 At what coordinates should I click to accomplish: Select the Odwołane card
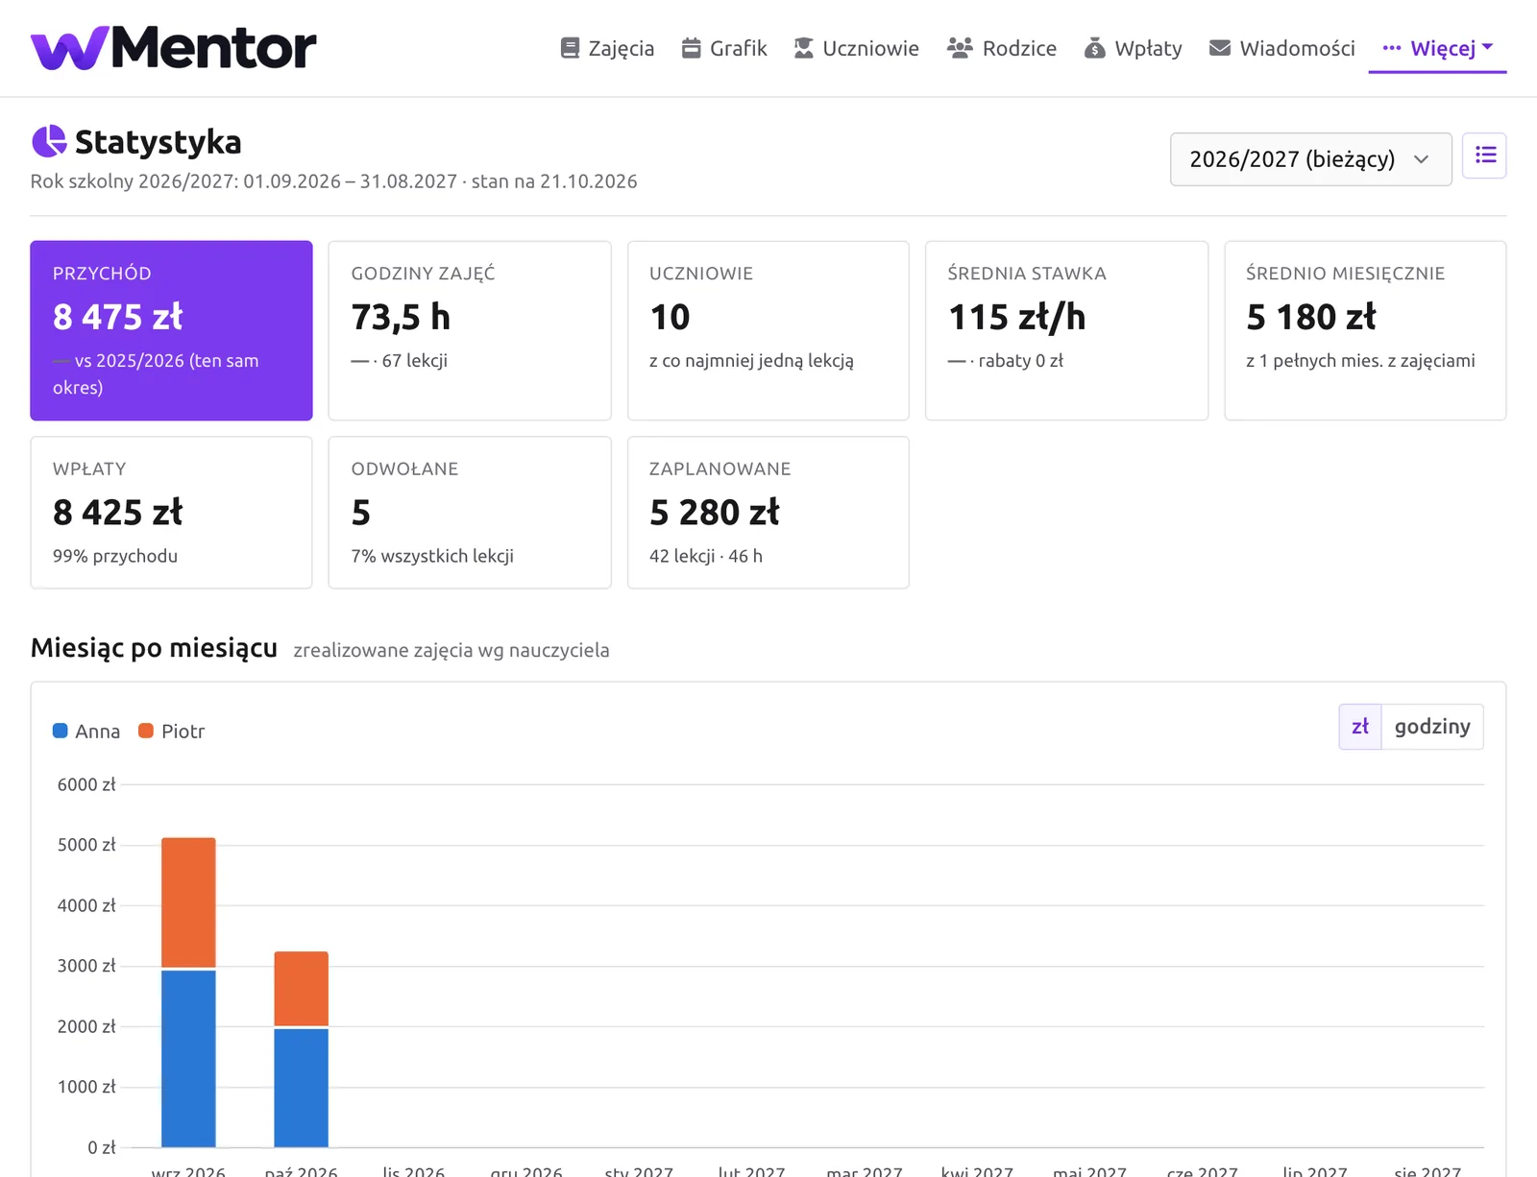(470, 513)
